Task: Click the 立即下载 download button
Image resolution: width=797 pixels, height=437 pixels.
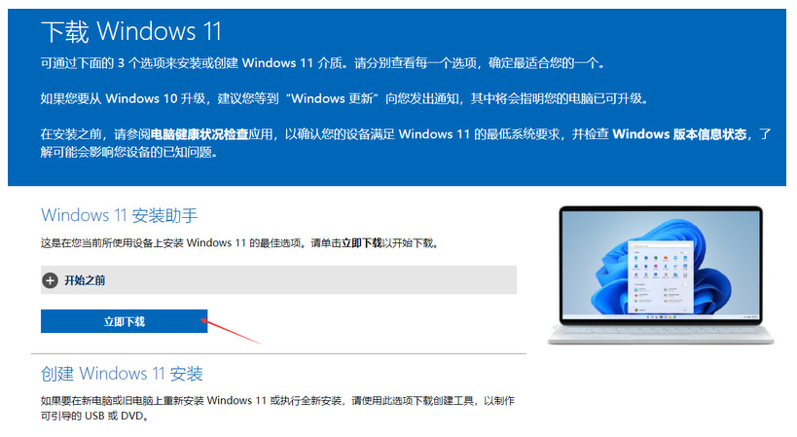Action: pyautogui.click(x=124, y=321)
